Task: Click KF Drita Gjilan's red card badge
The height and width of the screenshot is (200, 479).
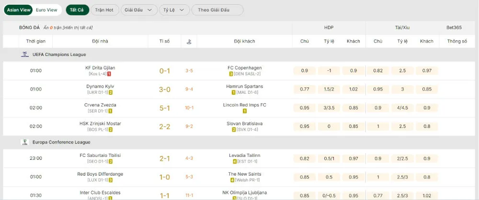Action: point(109,74)
